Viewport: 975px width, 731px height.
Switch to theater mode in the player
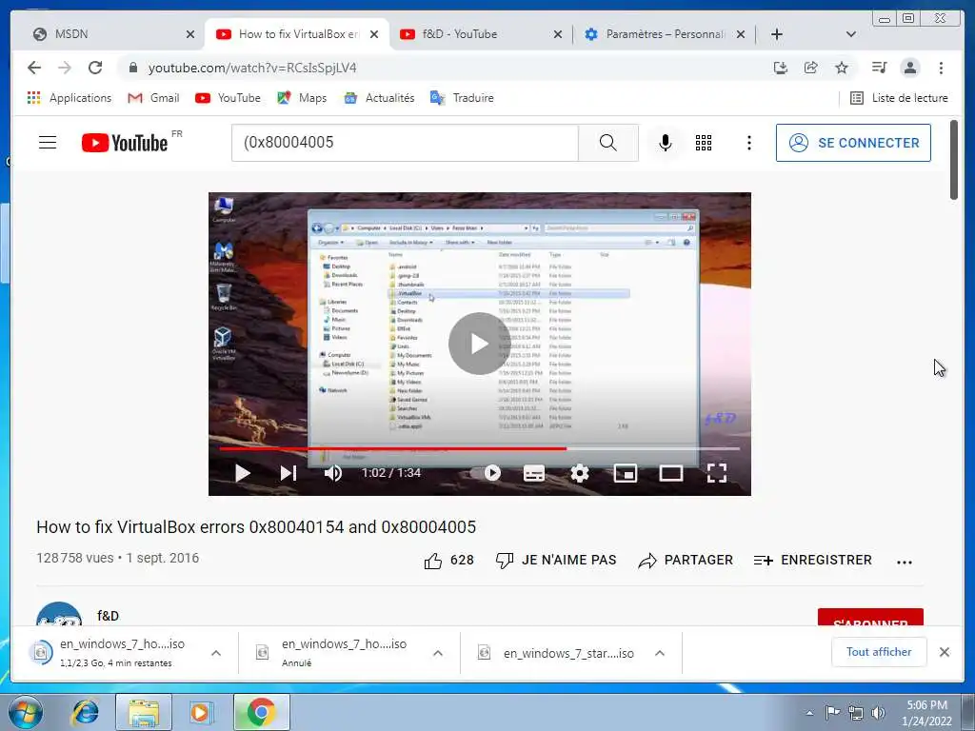671,473
